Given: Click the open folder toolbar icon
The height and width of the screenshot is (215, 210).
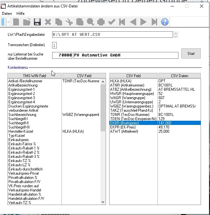Looking at the screenshot, I should [27, 22].
